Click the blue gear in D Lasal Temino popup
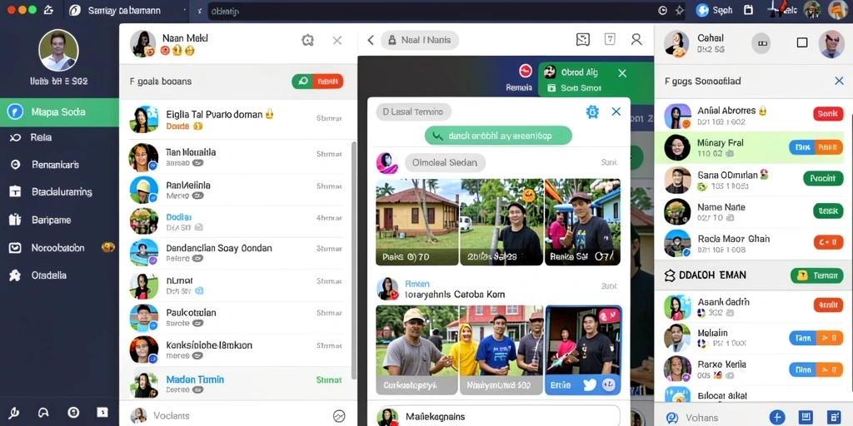 [x=592, y=111]
